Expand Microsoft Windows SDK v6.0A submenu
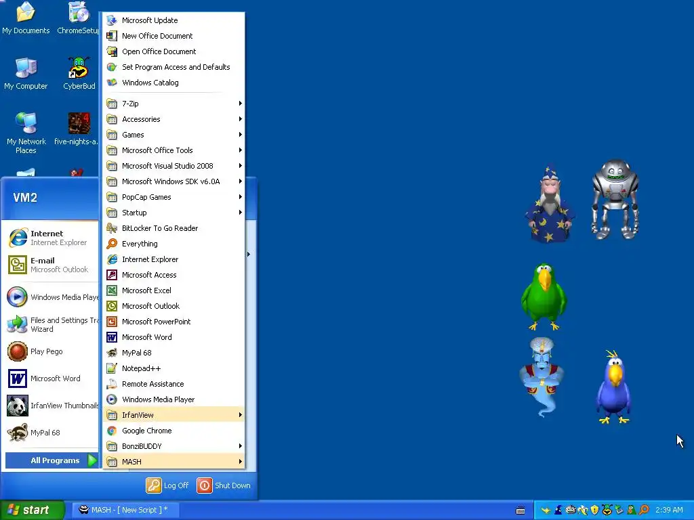 [173, 181]
